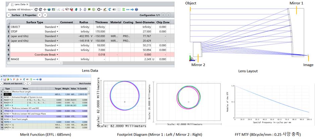Click the gray toggle switch in Merit Function toolbar
The image size is (315, 139).
pyautogui.click(x=27, y=79)
